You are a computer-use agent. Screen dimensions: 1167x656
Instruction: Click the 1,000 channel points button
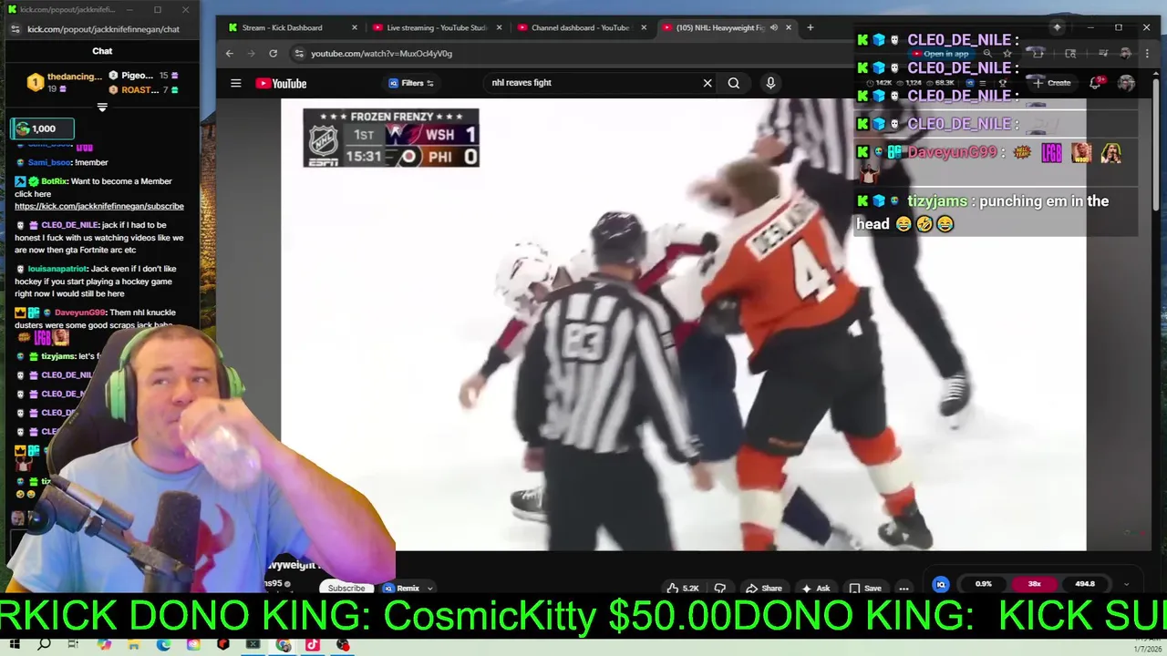(42, 128)
